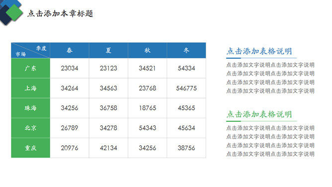Select the 重庆 row header
The height and width of the screenshot is (187, 332).
pos(30,148)
